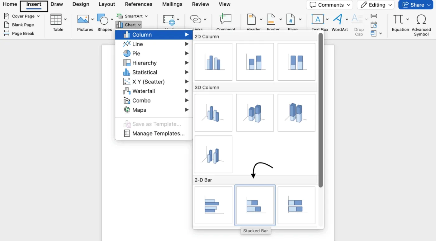This screenshot has height=241, width=436.
Task: Choose the 2D 100% Stacked Column thumbnail
Action: coord(296,62)
